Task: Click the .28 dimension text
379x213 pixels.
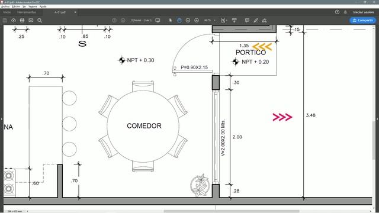Action: point(236,191)
